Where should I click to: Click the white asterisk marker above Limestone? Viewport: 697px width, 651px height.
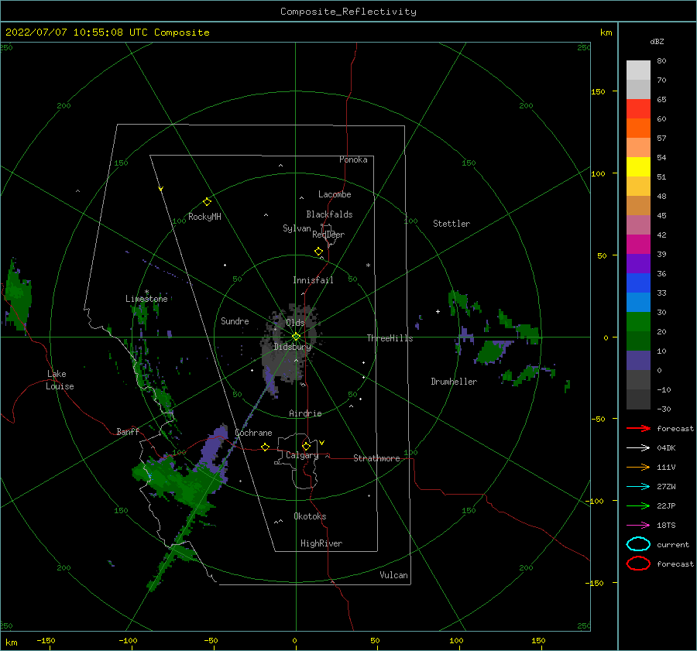[x=146, y=292]
